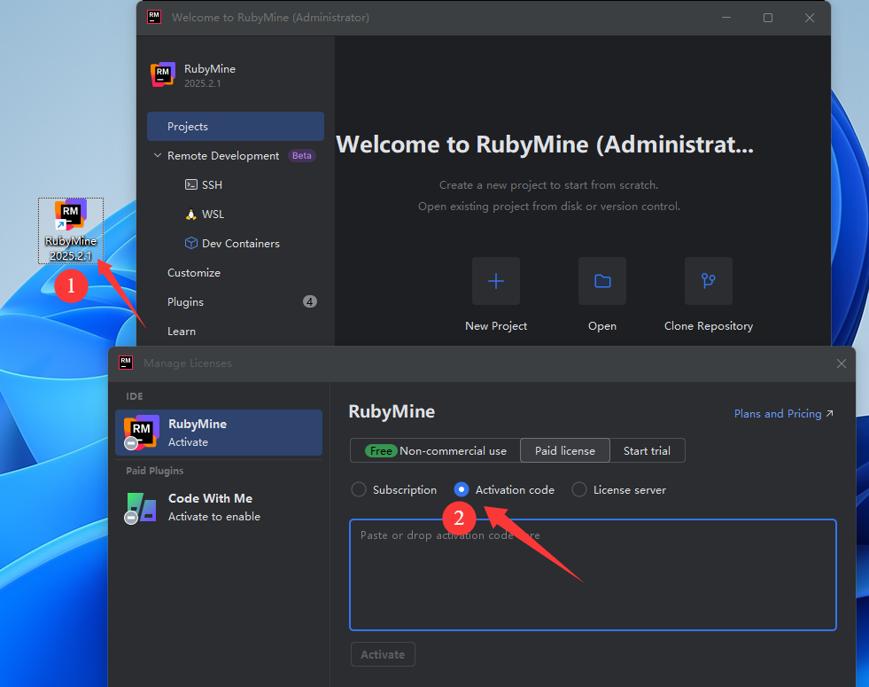The width and height of the screenshot is (869, 687).
Task: Click the Activate button
Action: pos(383,654)
